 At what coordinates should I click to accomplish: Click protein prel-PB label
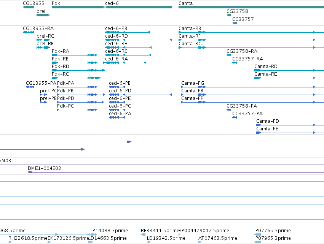48,98
